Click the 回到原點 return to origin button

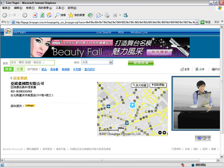(158, 85)
